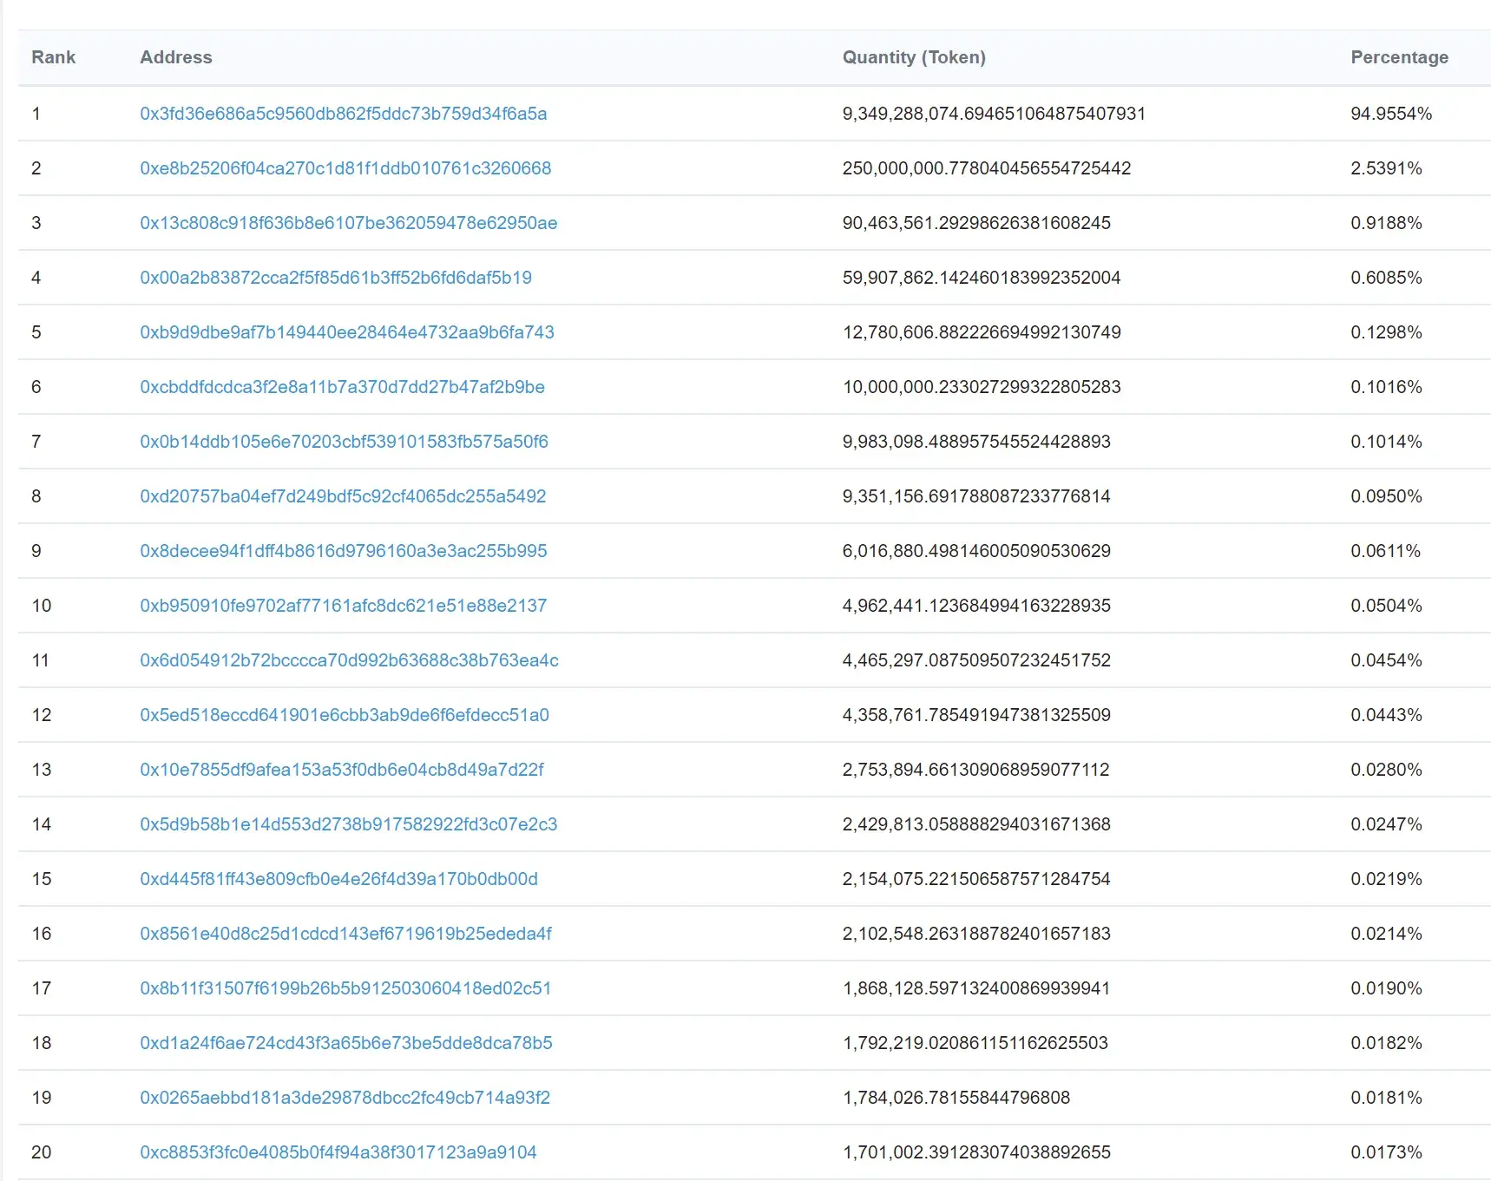Select quantity 9,349,288,074.694651064875407931
1491x1181 pixels.
pyautogui.click(x=994, y=114)
